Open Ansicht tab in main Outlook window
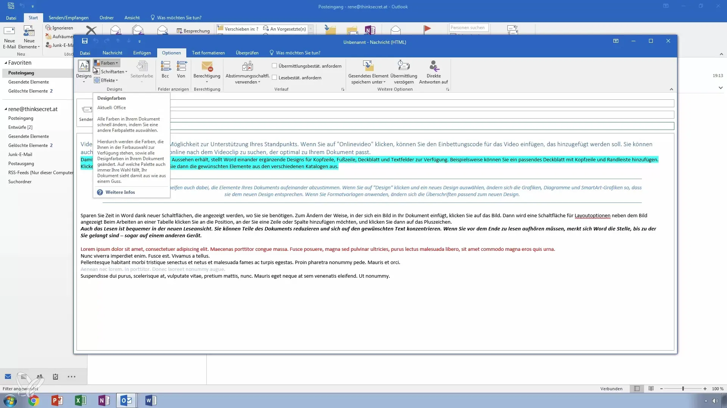Image resolution: width=727 pixels, height=408 pixels. point(132,18)
